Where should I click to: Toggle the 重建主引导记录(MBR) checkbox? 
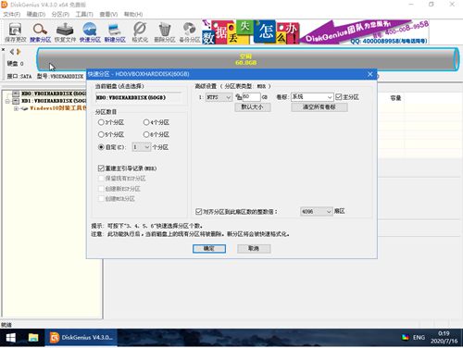pyautogui.click(x=101, y=168)
